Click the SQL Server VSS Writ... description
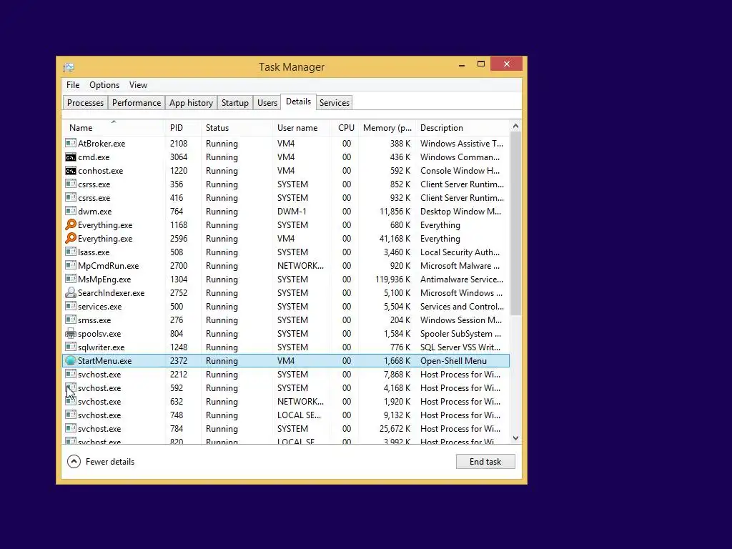732x549 pixels. 460,347
